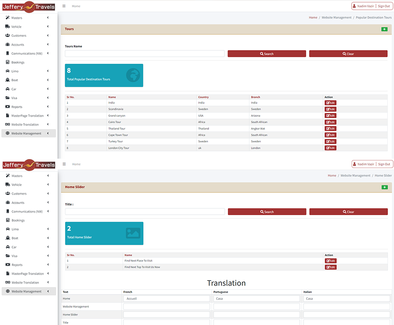Click Boat icon in lower sidebar
This screenshot has height=325, width=394.
pos(8,238)
